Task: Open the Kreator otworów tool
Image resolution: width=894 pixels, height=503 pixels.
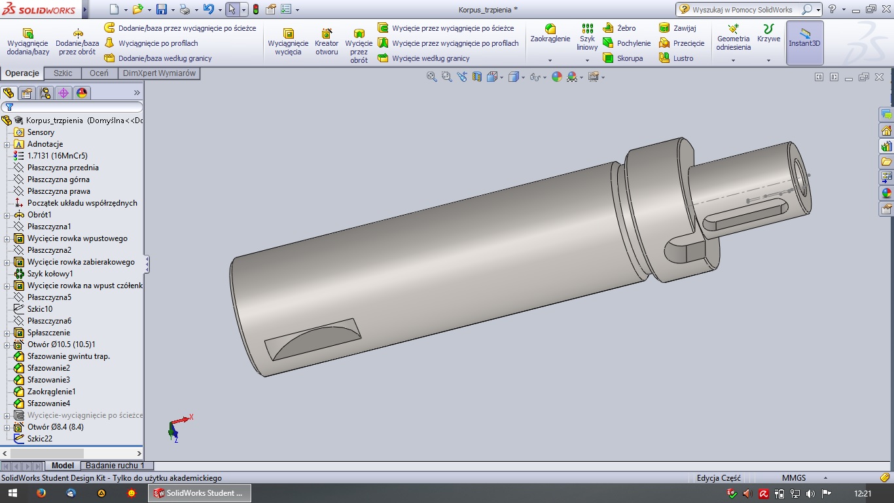Action: [327, 41]
